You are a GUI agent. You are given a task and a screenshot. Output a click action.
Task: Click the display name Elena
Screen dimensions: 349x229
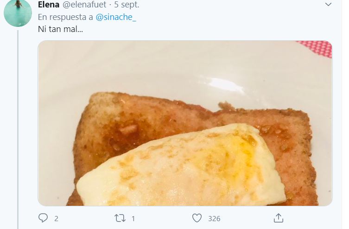pyautogui.click(x=49, y=5)
